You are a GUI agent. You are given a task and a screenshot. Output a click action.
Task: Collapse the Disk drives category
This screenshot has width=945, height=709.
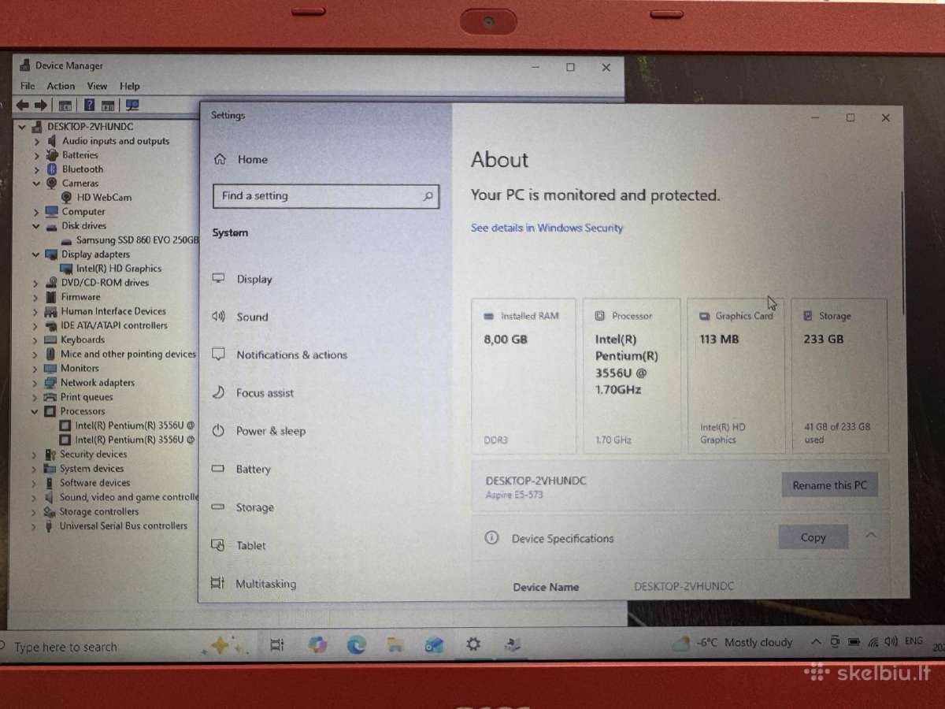(36, 226)
